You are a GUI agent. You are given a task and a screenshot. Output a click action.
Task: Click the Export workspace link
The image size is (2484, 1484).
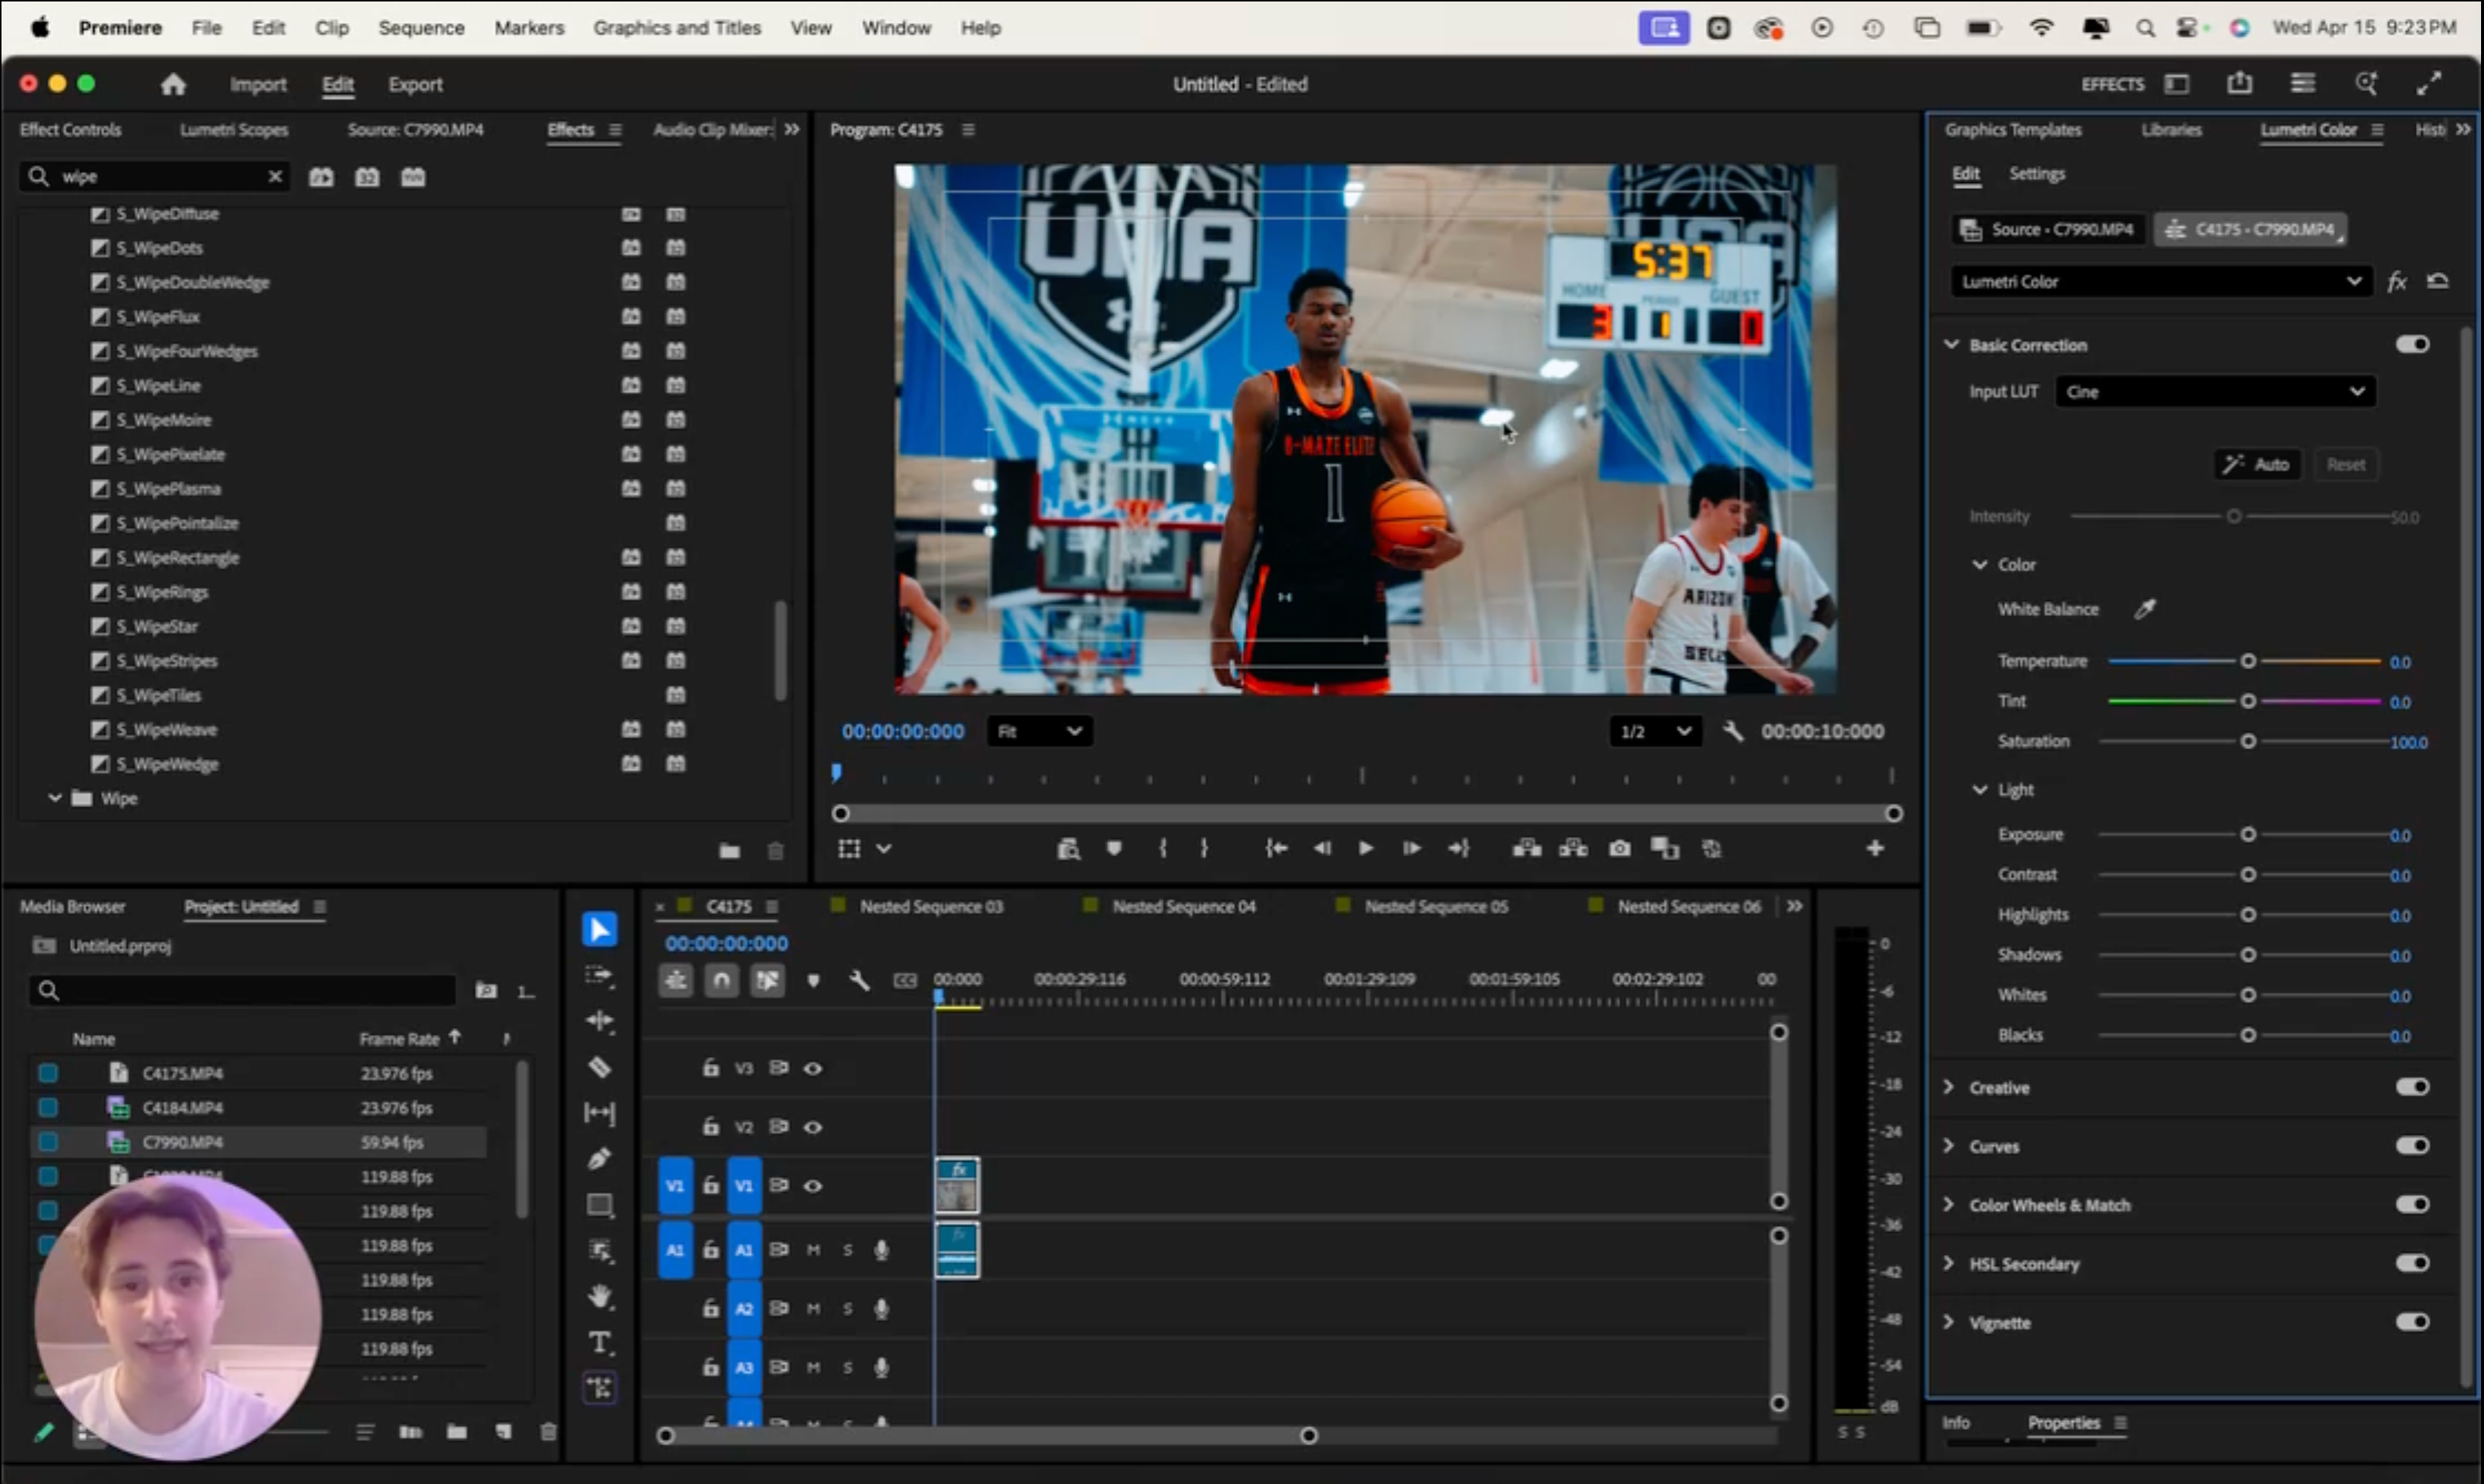point(415,84)
